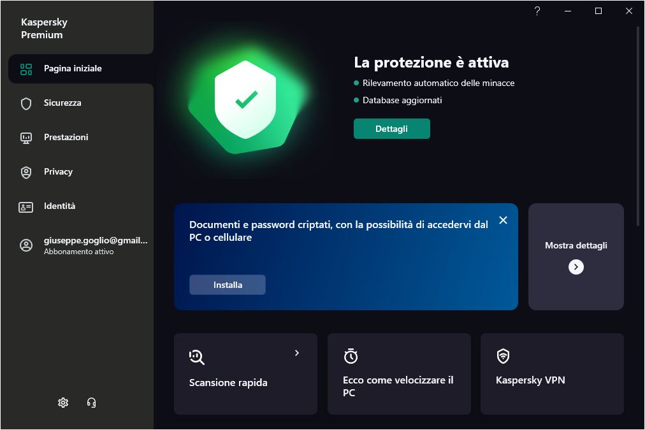Click the Kaspersky VPN Wi-Fi shield icon

[x=504, y=356]
